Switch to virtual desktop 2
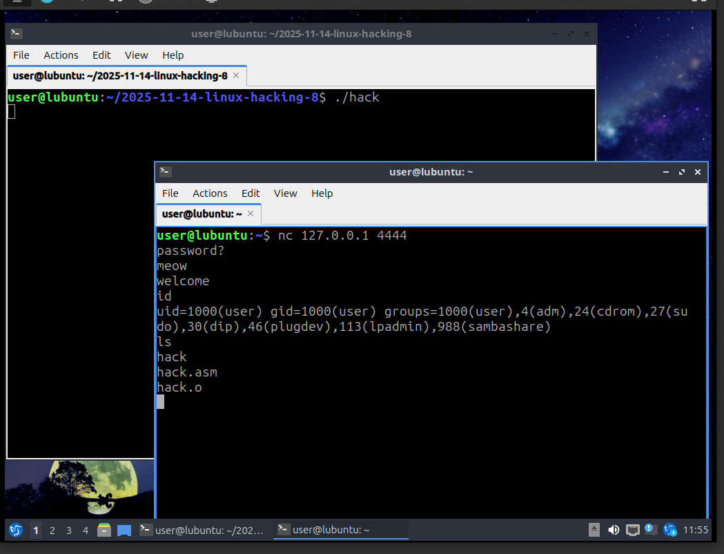 pyautogui.click(x=52, y=531)
